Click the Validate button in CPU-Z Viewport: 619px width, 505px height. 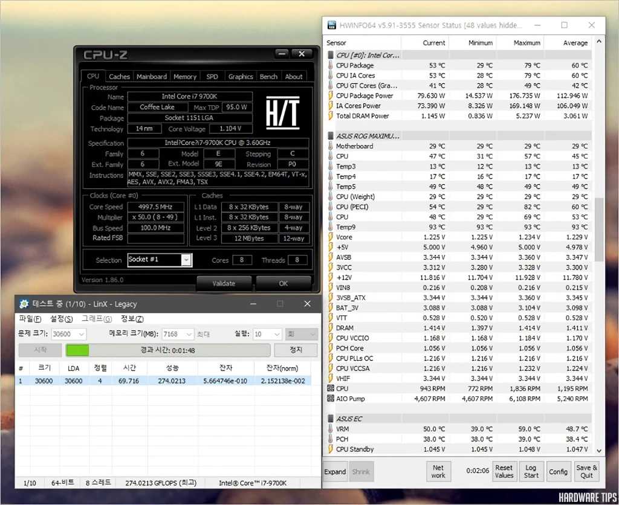224,283
